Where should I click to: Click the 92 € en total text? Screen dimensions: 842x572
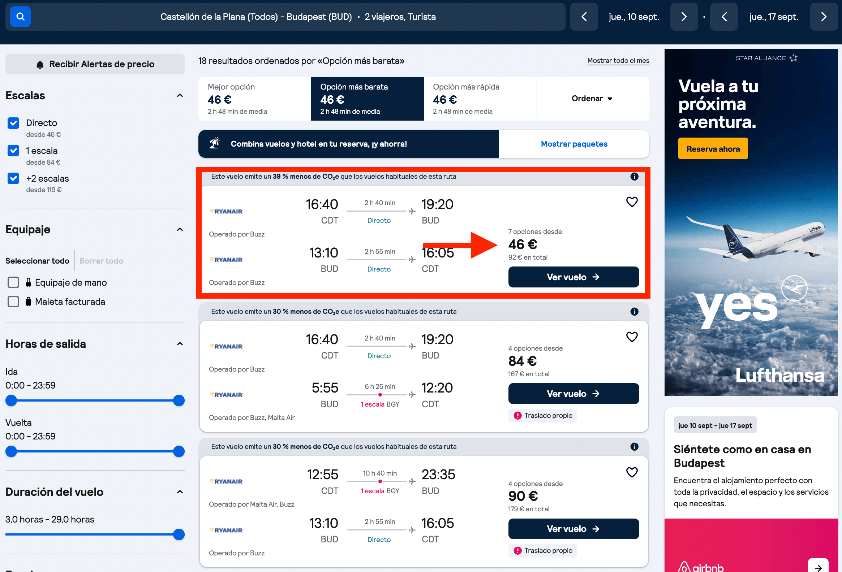528,257
